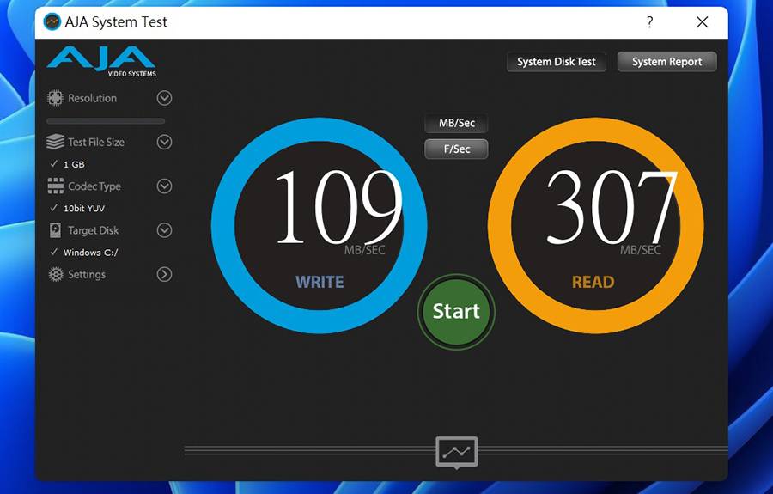Click the Resolution chip icon
This screenshot has height=494, width=773.
(x=55, y=98)
